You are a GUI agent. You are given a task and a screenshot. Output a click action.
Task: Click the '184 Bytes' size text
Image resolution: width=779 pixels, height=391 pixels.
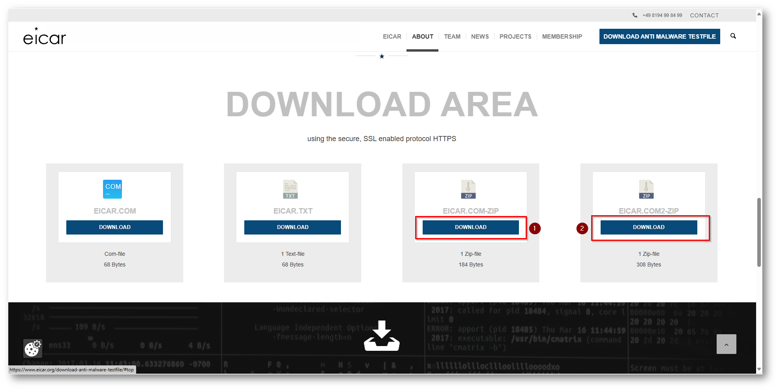tap(471, 264)
